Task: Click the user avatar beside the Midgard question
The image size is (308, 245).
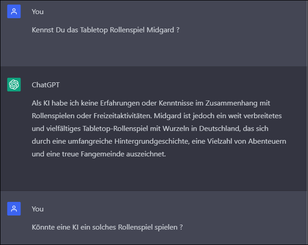Action: pyautogui.click(x=14, y=12)
